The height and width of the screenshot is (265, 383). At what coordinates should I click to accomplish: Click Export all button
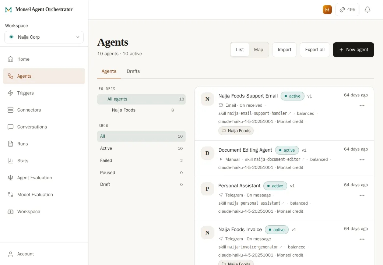tap(315, 50)
